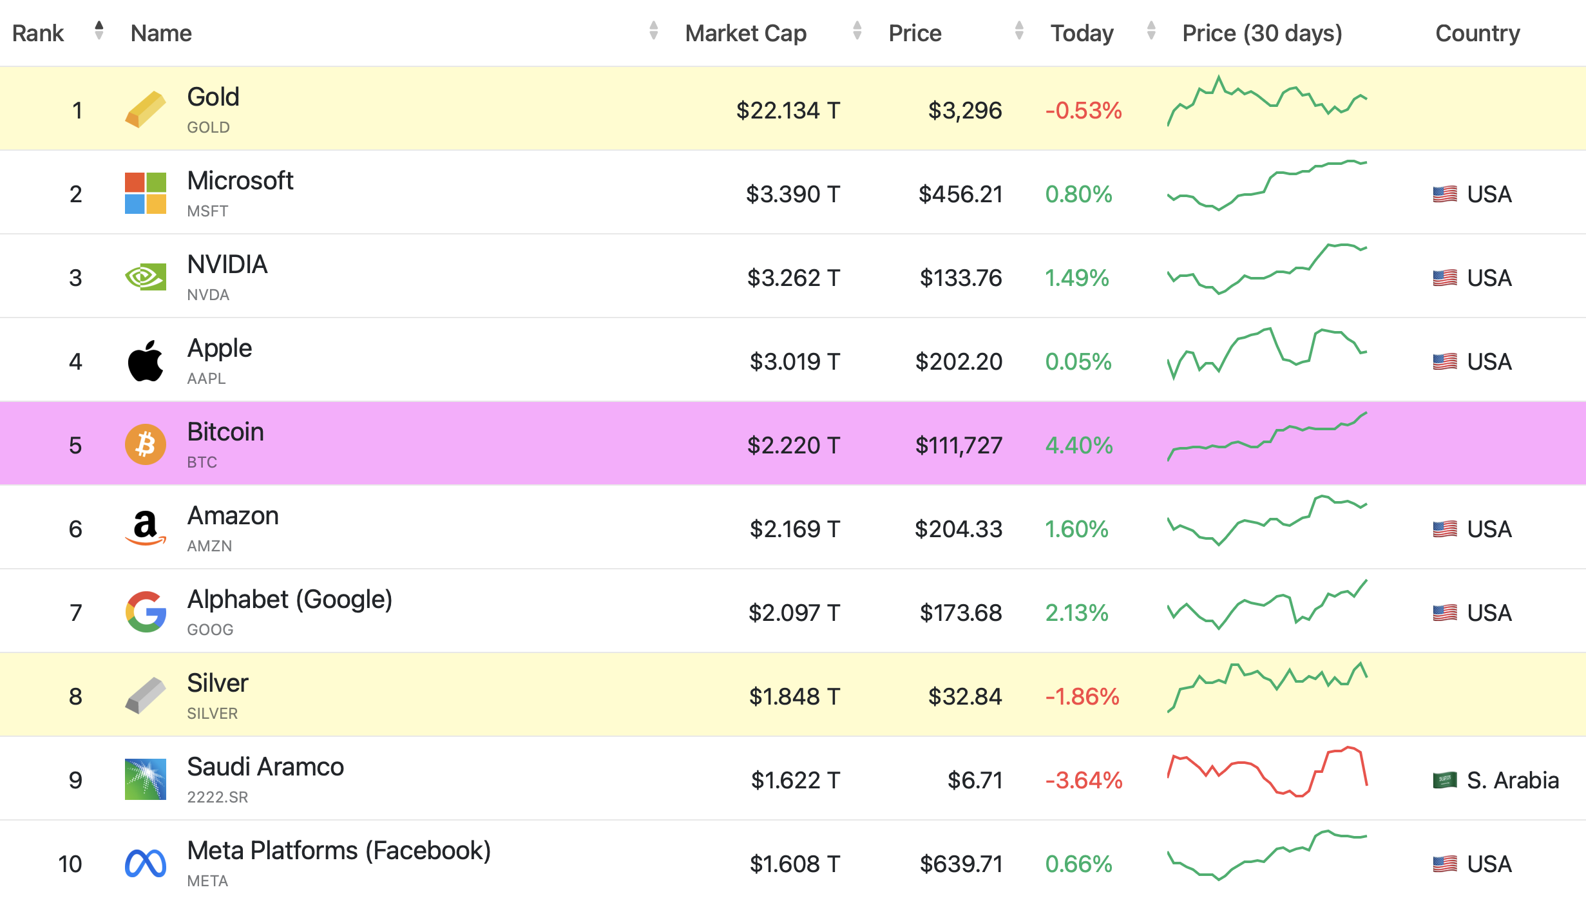Click Meta's 30-day price chart

[1267, 855]
